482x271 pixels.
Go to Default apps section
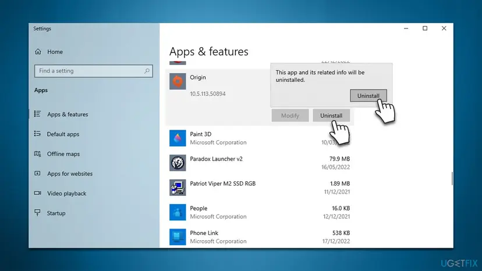(63, 134)
